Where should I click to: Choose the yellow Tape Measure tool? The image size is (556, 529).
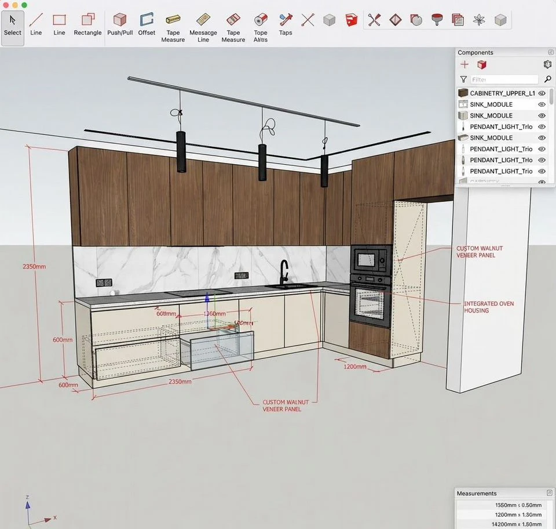[x=173, y=28]
